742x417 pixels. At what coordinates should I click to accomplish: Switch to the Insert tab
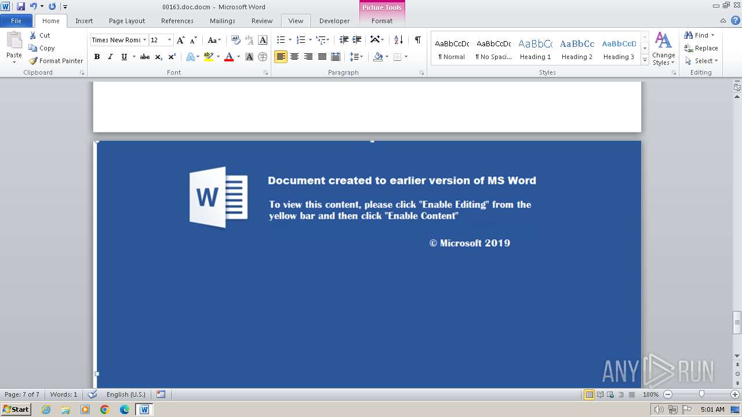pos(84,21)
